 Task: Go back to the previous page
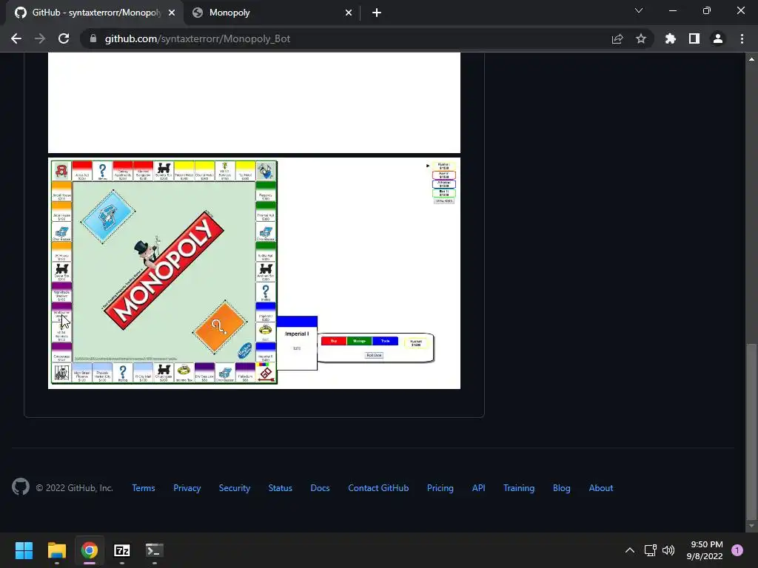coord(16,38)
